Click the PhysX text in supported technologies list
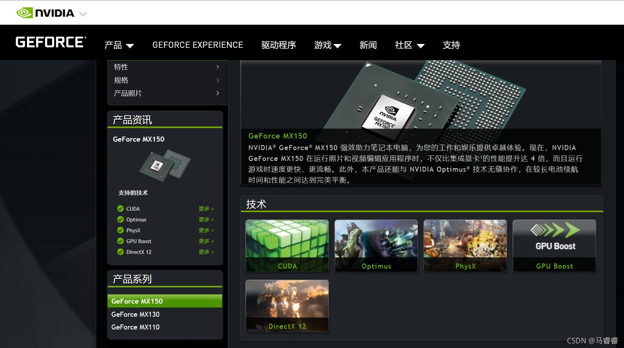The width and height of the screenshot is (624, 348). coord(133,230)
